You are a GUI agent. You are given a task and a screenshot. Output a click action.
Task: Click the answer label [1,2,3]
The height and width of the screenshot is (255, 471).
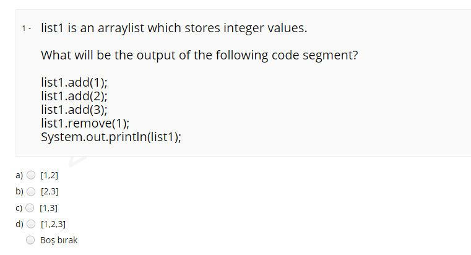click(53, 224)
